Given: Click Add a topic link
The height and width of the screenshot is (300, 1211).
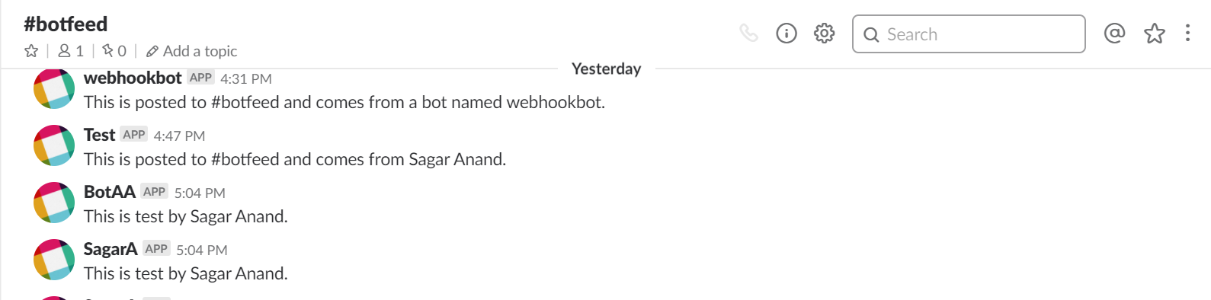Looking at the screenshot, I should [192, 51].
